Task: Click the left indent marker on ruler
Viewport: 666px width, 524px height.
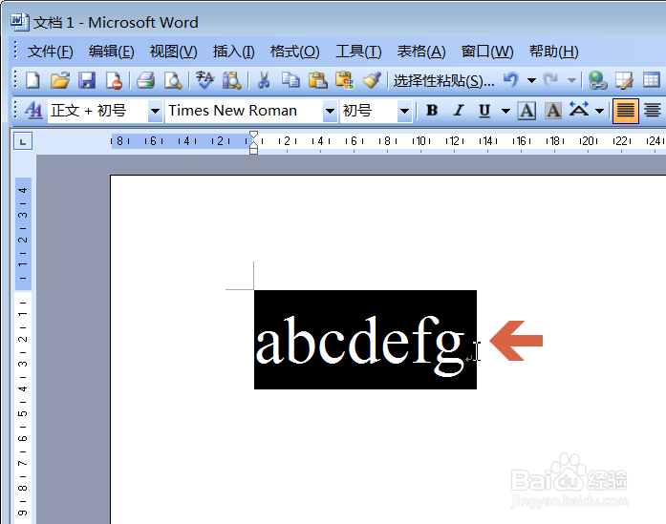Action: 253,151
